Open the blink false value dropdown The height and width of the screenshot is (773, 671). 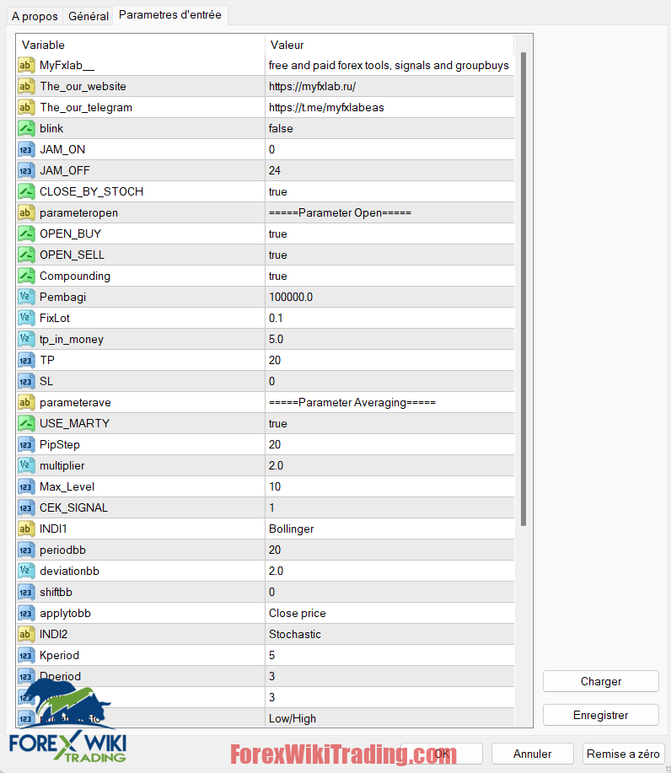pos(388,128)
